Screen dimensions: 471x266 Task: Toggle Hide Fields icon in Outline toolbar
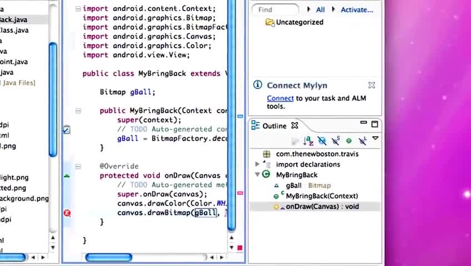point(322,141)
